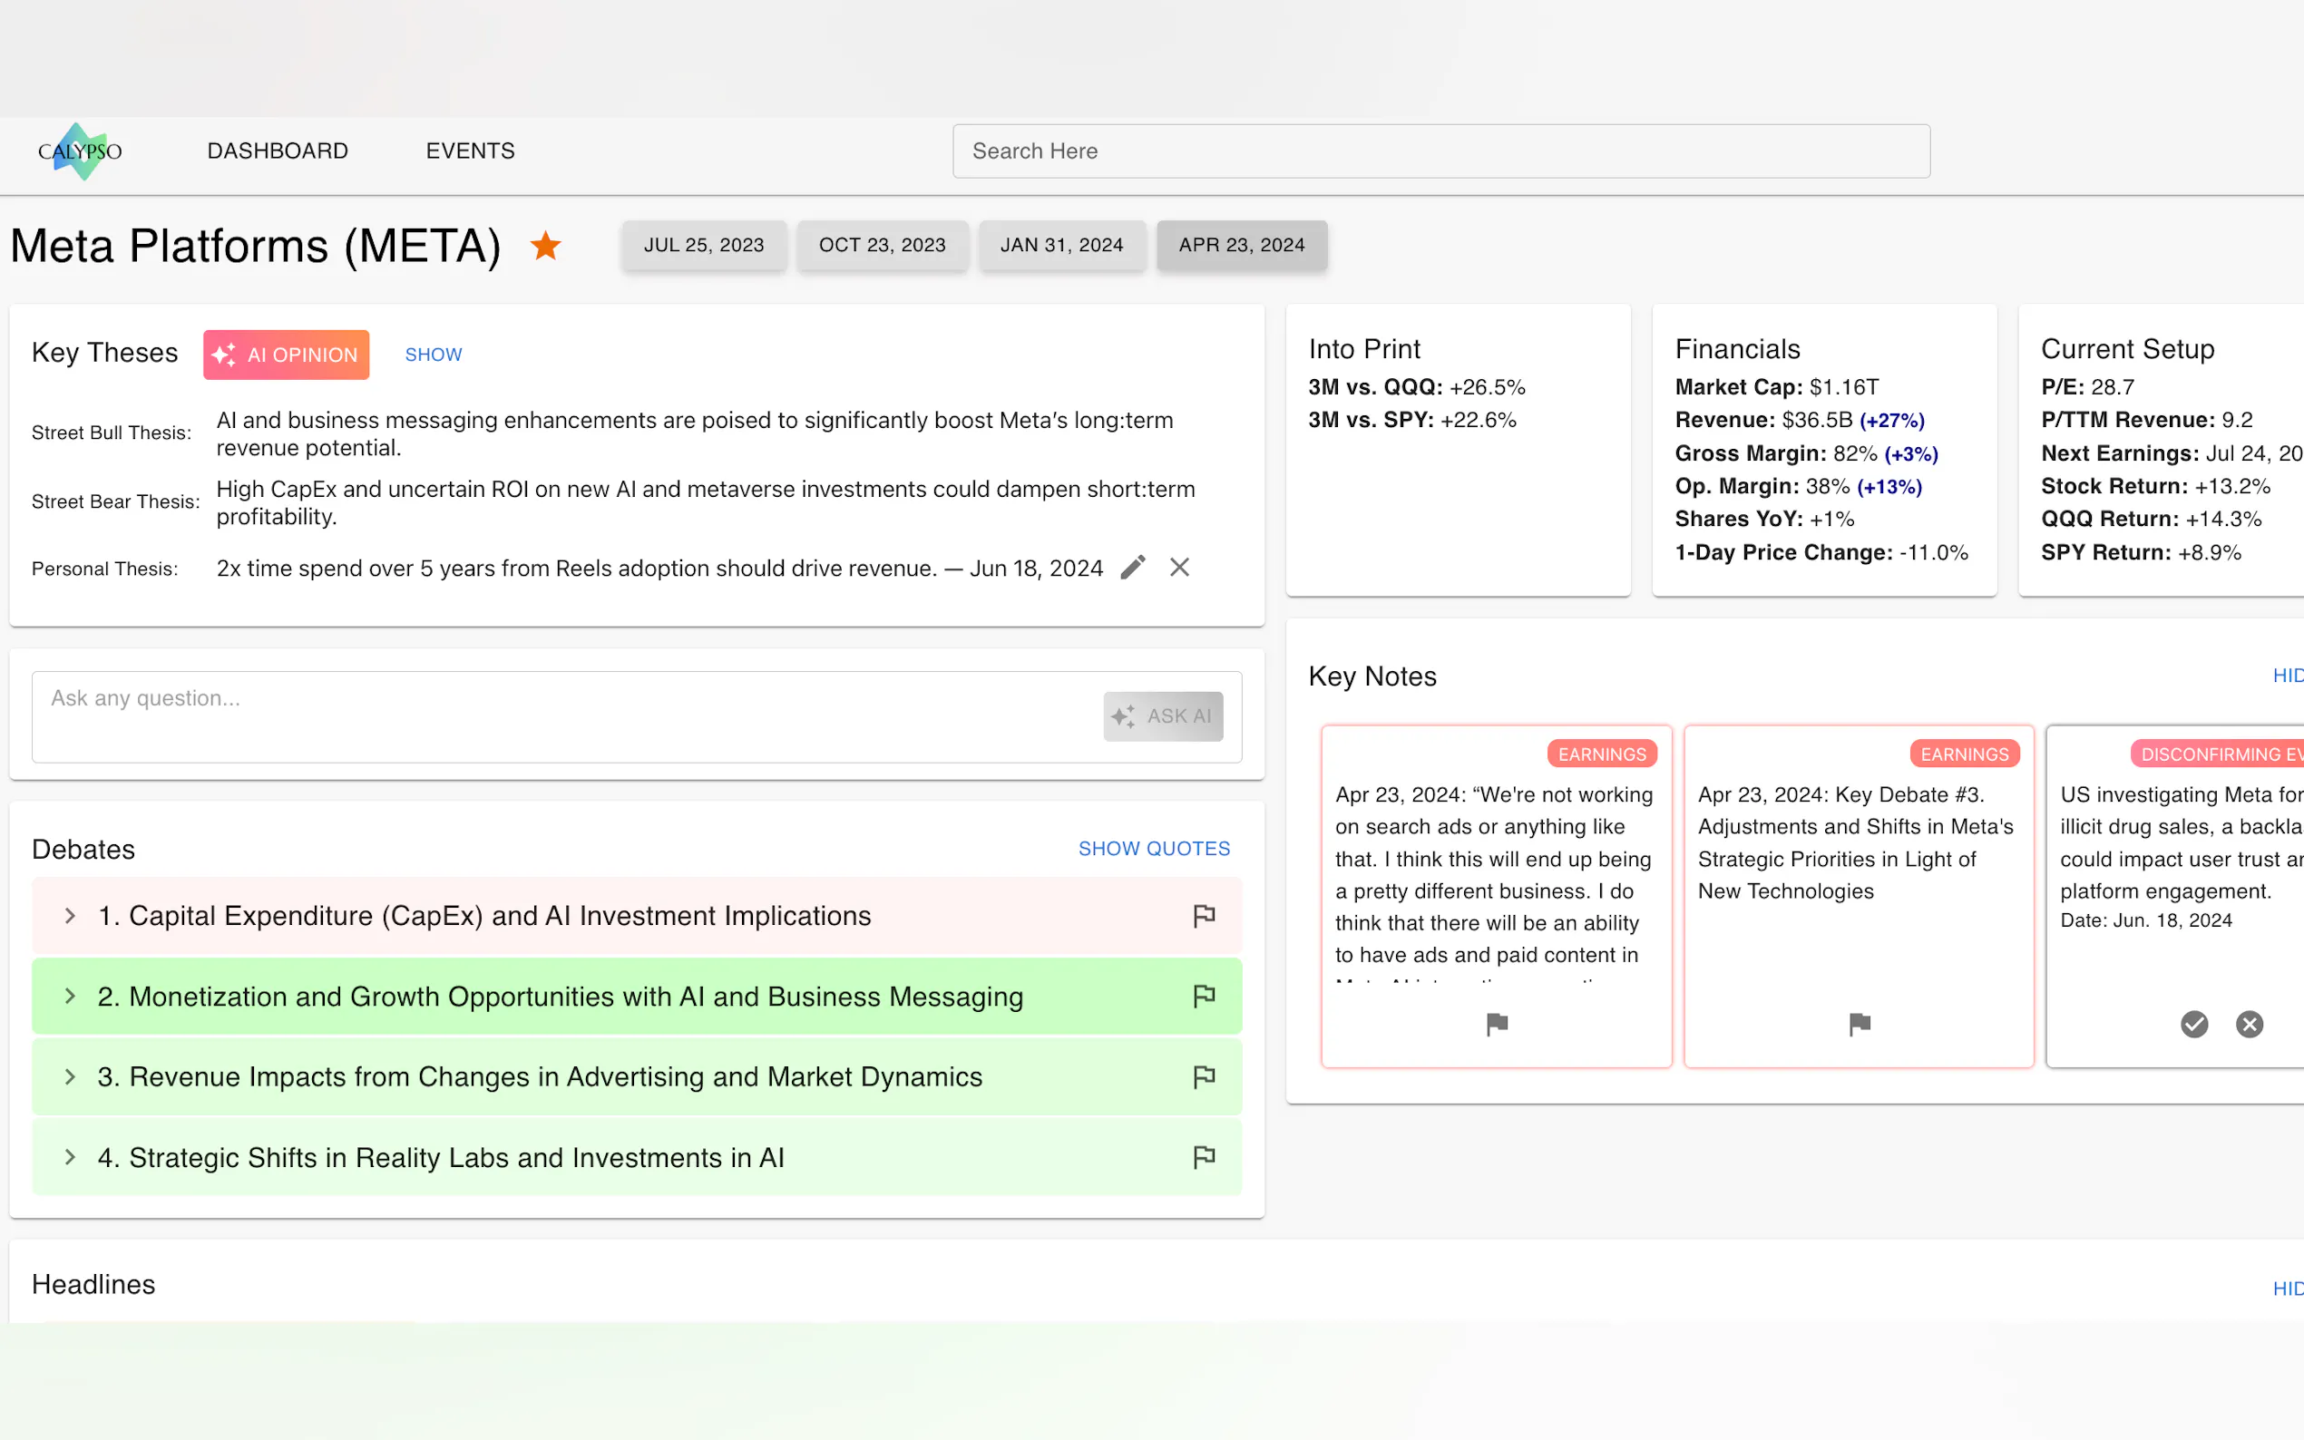Flag the Strategic Shifts debate
This screenshot has width=2304, height=1440.
pyautogui.click(x=1203, y=1157)
